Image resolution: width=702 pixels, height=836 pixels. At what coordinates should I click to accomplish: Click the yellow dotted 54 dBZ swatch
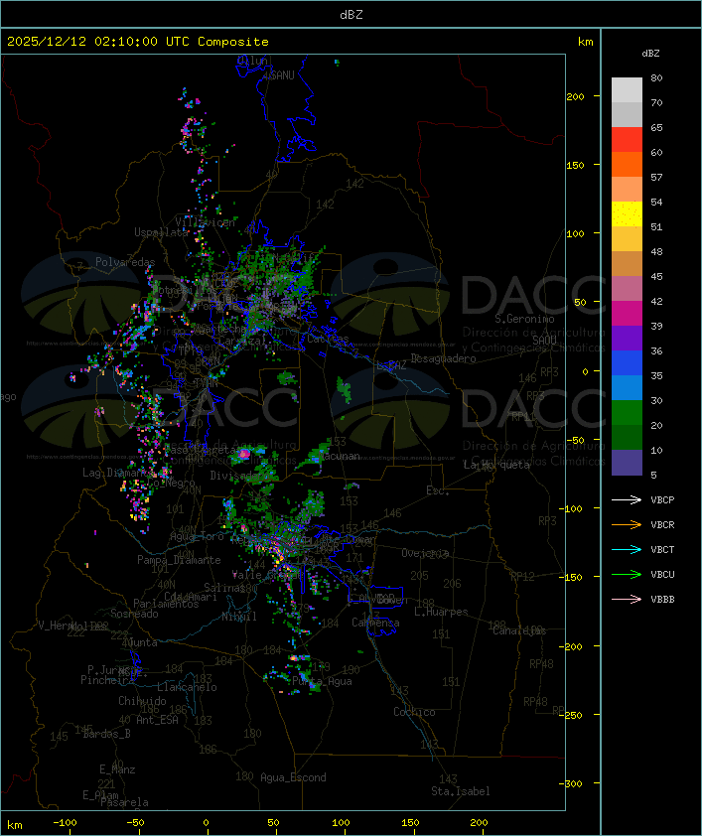click(627, 214)
